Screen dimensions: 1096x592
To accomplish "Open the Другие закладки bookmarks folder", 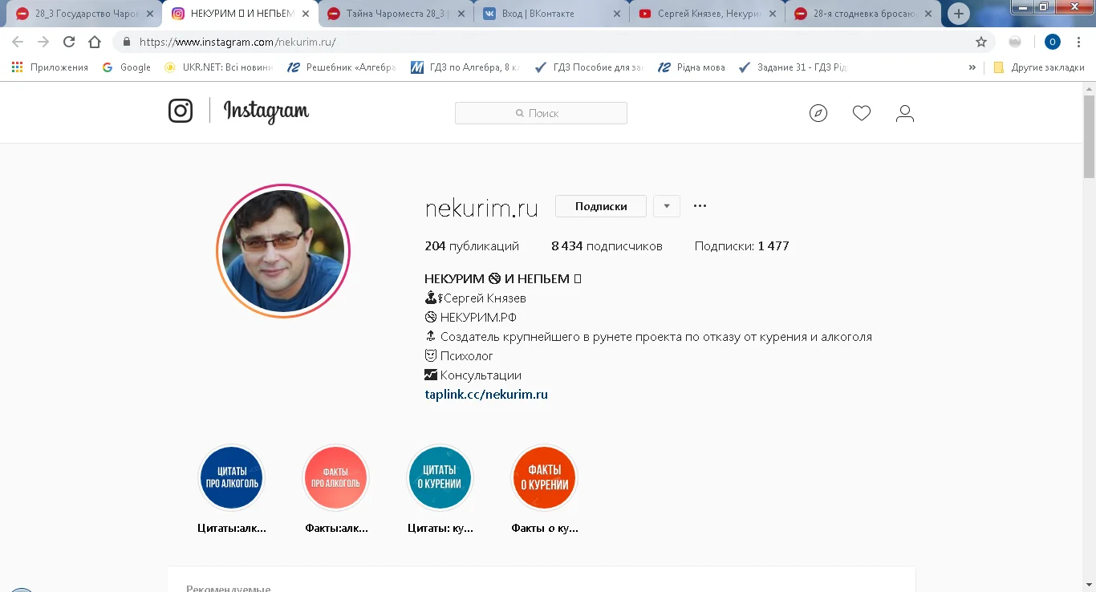I will pyautogui.click(x=1039, y=67).
